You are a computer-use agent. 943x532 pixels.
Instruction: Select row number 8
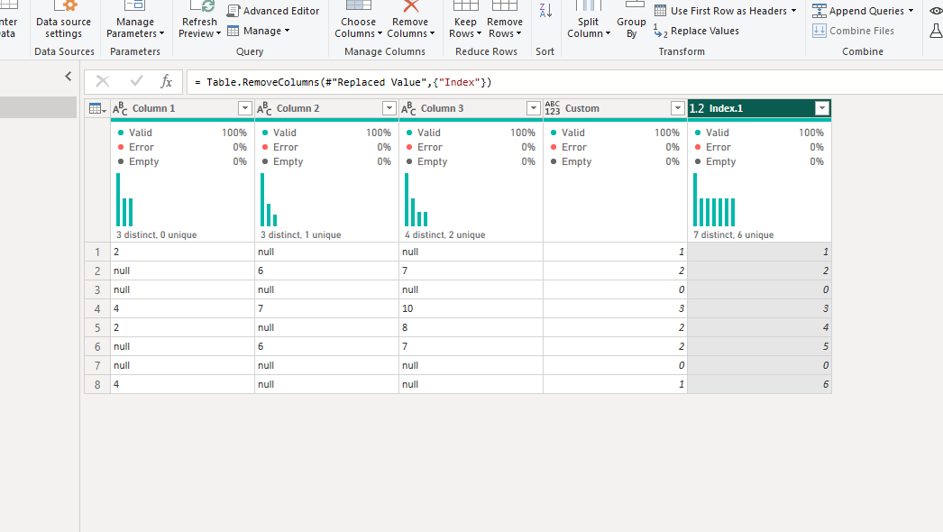coord(97,384)
